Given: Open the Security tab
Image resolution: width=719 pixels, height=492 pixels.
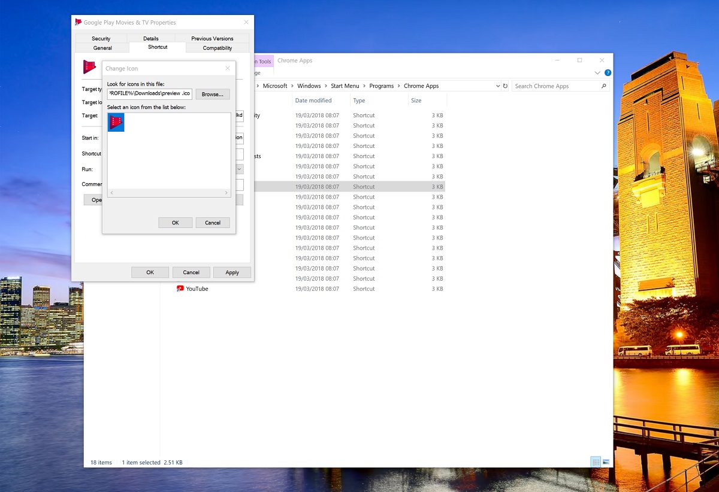Looking at the screenshot, I should (x=101, y=38).
